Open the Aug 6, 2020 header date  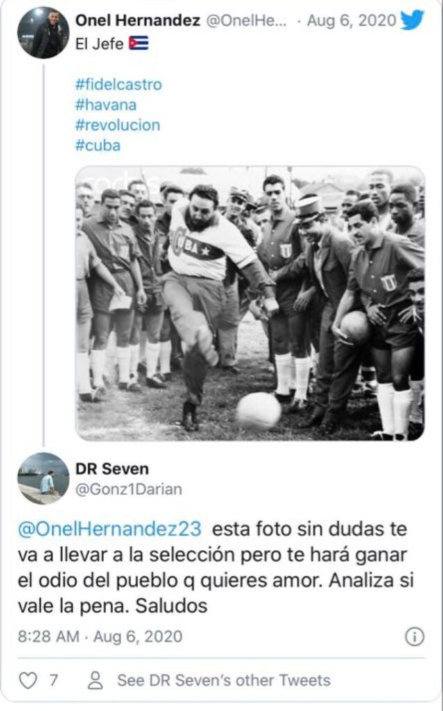pyautogui.click(x=351, y=21)
